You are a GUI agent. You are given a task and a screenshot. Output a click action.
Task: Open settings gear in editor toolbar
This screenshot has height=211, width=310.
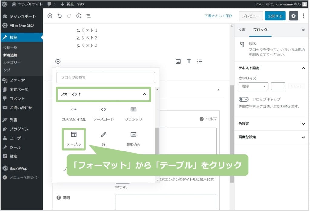point(293,16)
